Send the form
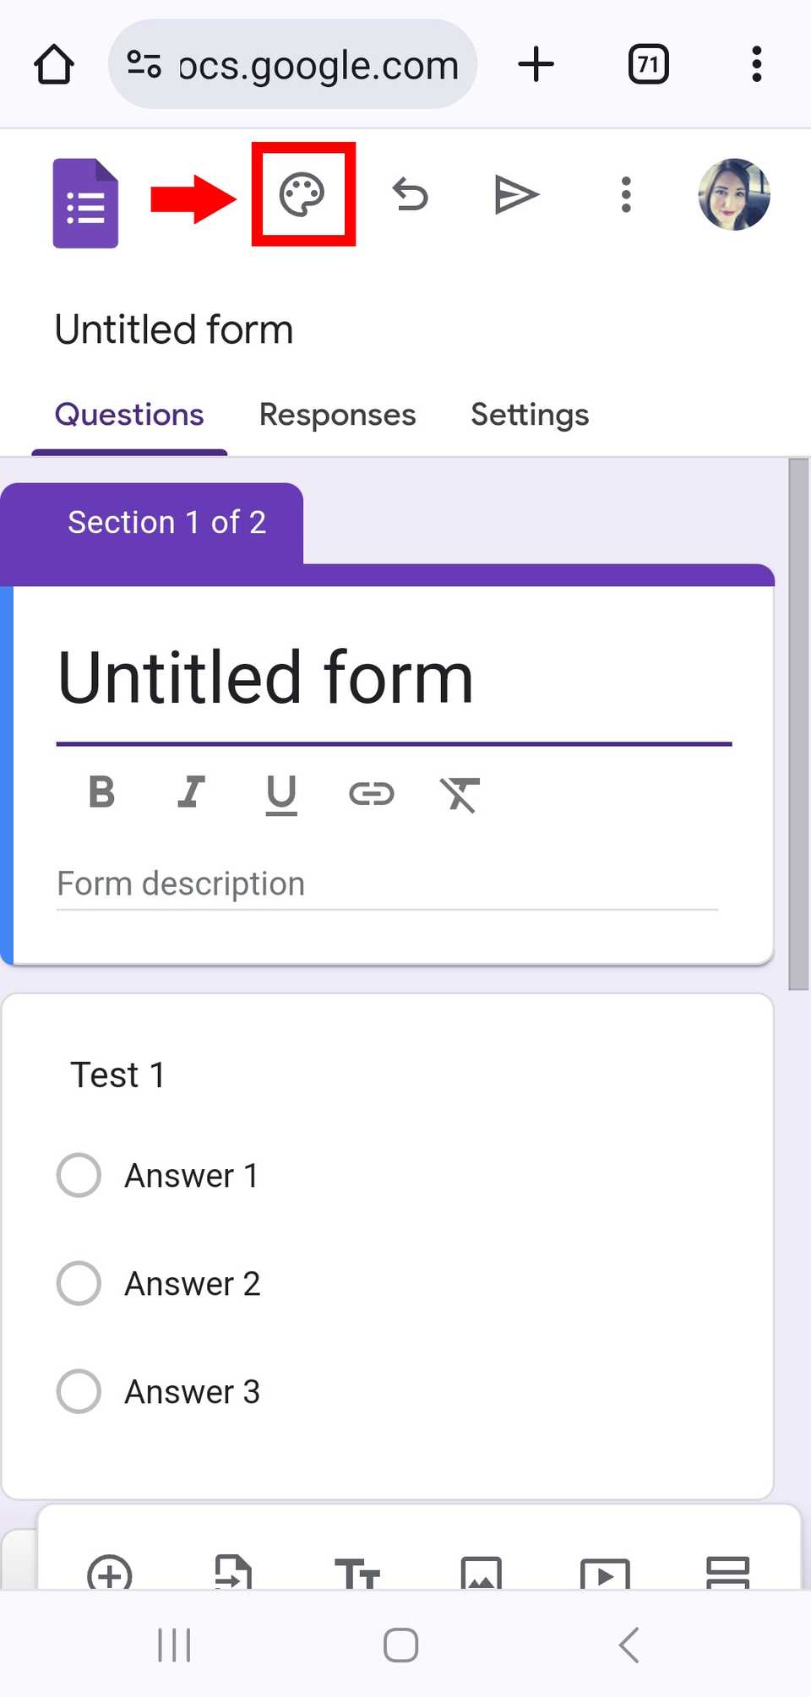This screenshot has height=1697, width=811. coord(518,194)
